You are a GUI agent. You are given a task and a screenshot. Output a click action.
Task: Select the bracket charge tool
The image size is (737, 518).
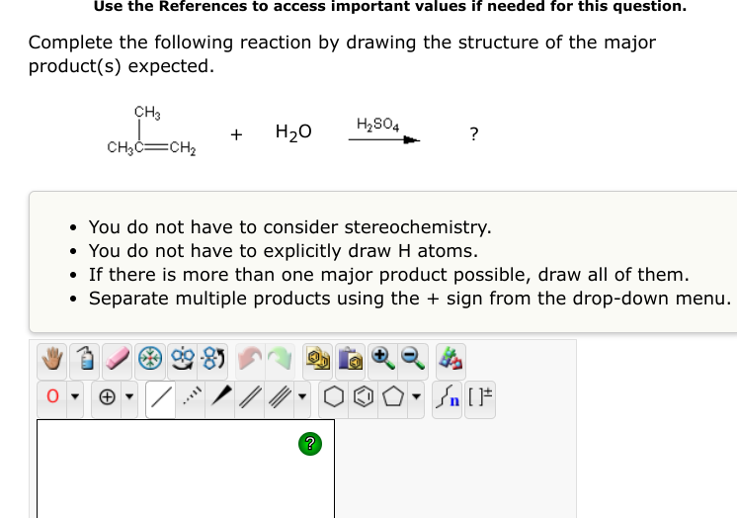pyautogui.click(x=480, y=397)
